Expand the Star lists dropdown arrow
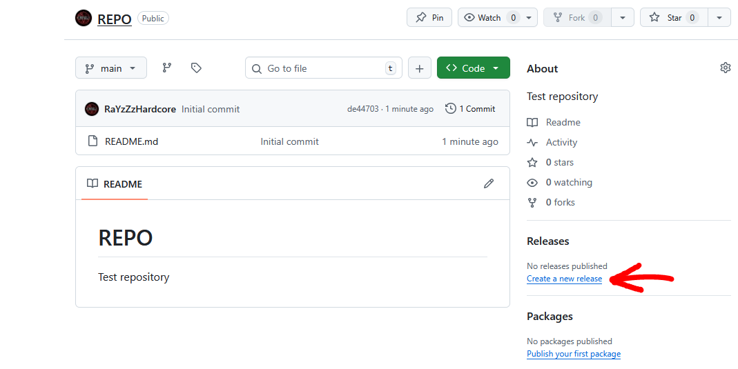Screen dimensions: 738x369 click(x=719, y=18)
